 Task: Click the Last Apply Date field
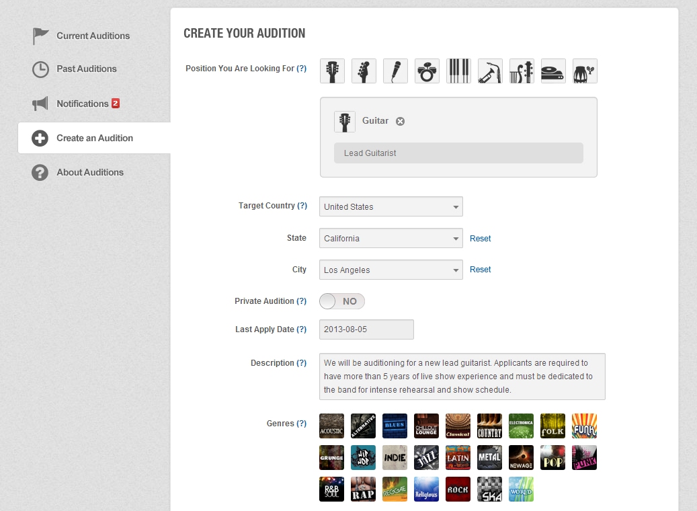pyautogui.click(x=366, y=329)
